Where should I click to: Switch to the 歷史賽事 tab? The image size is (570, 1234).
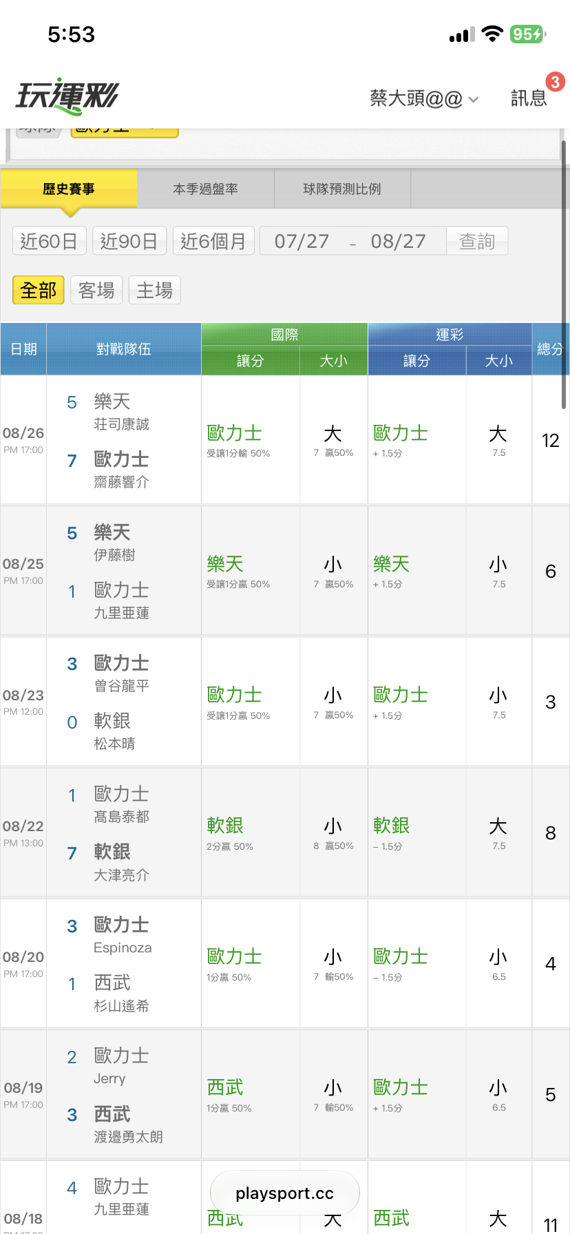[69, 189]
